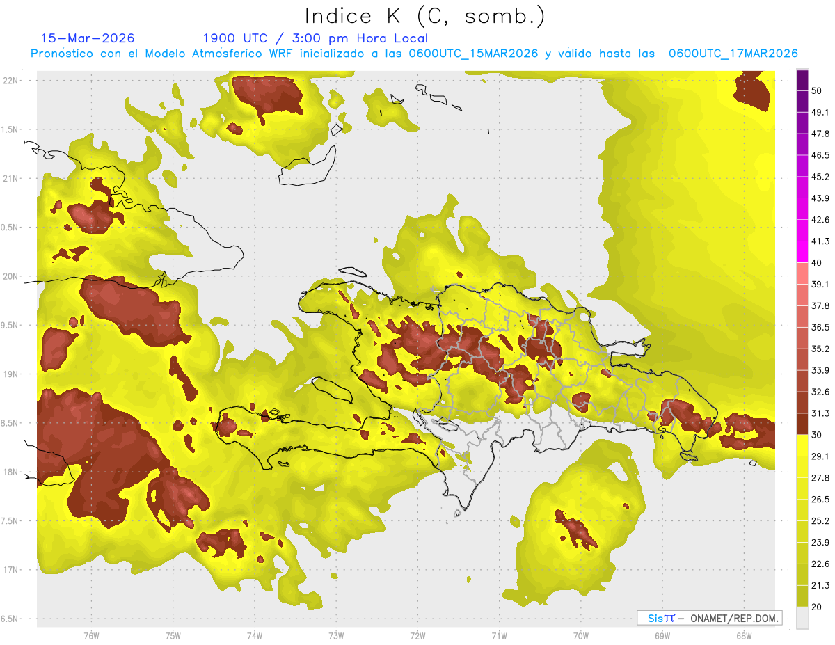The height and width of the screenshot is (645, 835).
Task: Click the colorbar value 32.6
Action: 820,392
